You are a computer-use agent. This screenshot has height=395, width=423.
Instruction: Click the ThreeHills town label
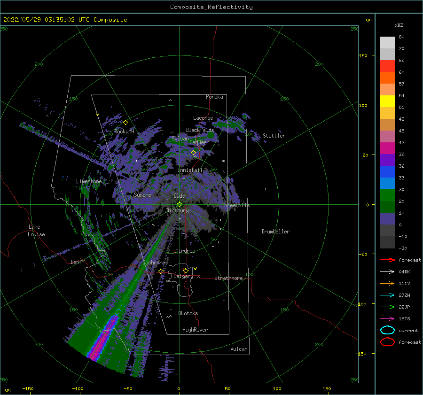[x=235, y=205]
